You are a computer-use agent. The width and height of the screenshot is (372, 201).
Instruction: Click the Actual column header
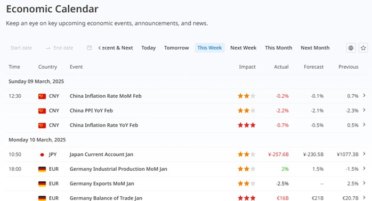(281, 67)
